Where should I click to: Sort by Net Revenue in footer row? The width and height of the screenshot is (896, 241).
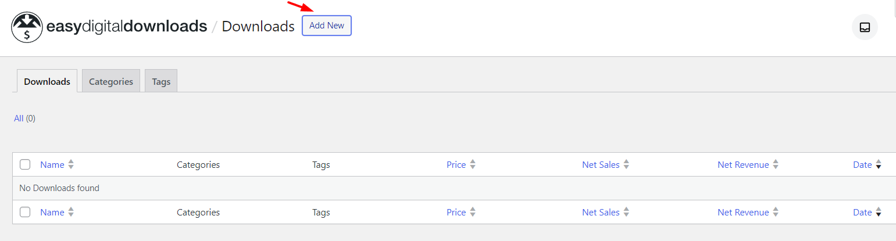coord(743,213)
